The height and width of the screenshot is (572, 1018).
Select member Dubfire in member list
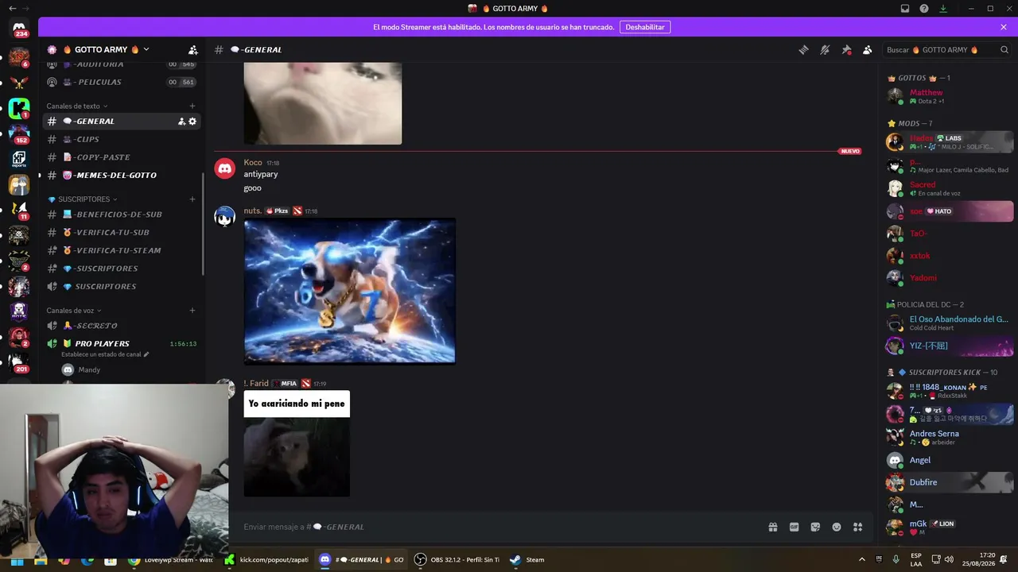[950, 482]
